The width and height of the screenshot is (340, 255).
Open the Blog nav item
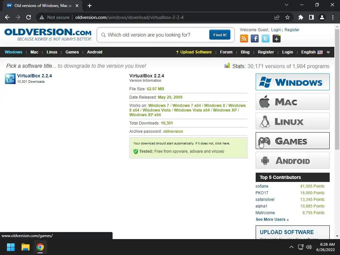pos(245,52)
